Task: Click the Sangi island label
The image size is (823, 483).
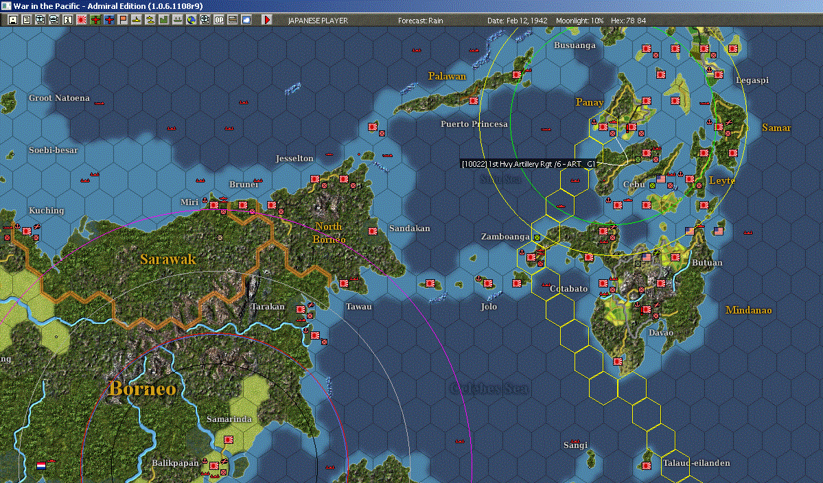Action: (575, 445)
